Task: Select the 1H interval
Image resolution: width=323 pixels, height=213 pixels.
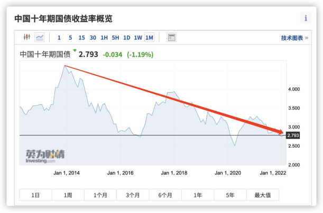Action: 104,38
